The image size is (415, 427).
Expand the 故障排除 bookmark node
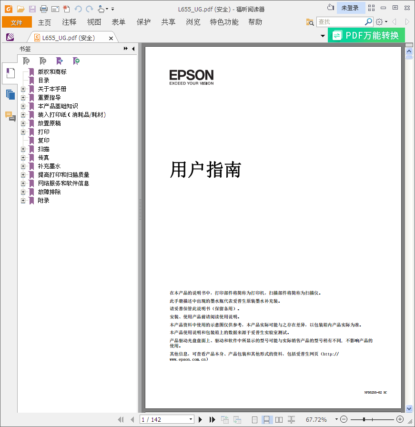[23, 192]
